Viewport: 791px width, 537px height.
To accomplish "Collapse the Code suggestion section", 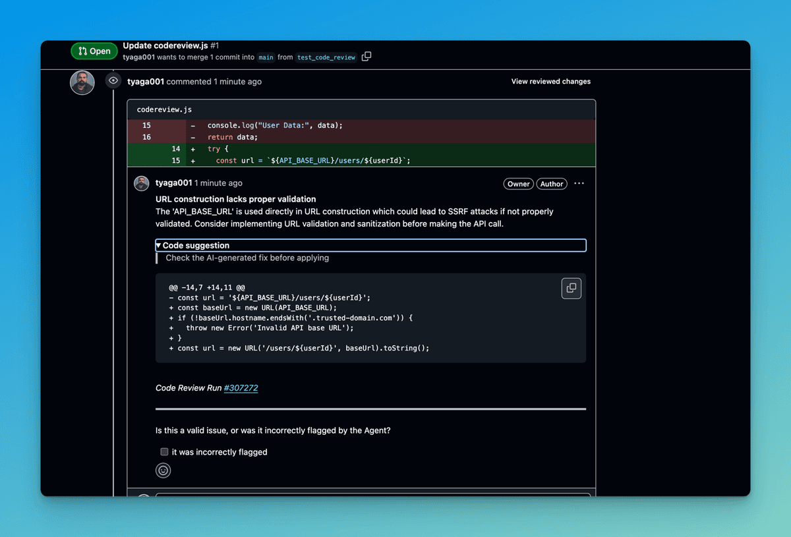I will 158,244.
